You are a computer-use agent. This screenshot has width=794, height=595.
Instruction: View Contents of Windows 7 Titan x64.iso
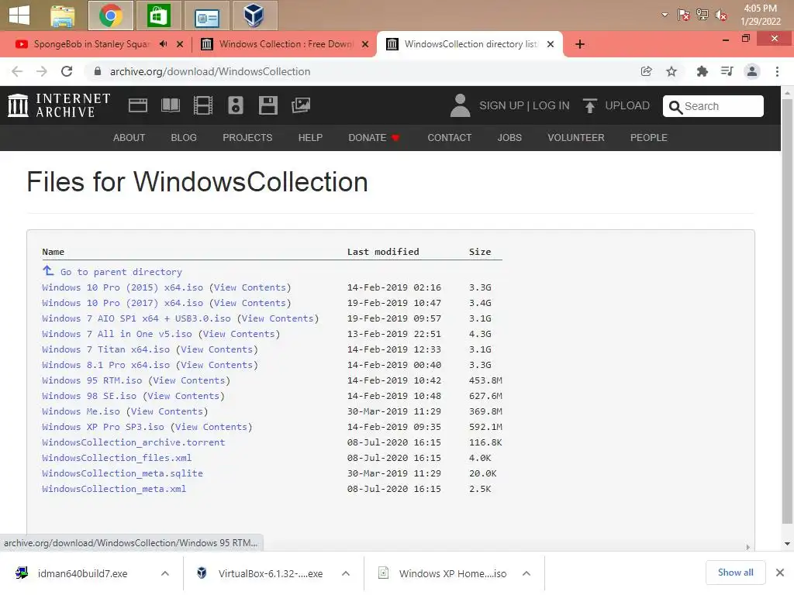(x=217, y=349)
